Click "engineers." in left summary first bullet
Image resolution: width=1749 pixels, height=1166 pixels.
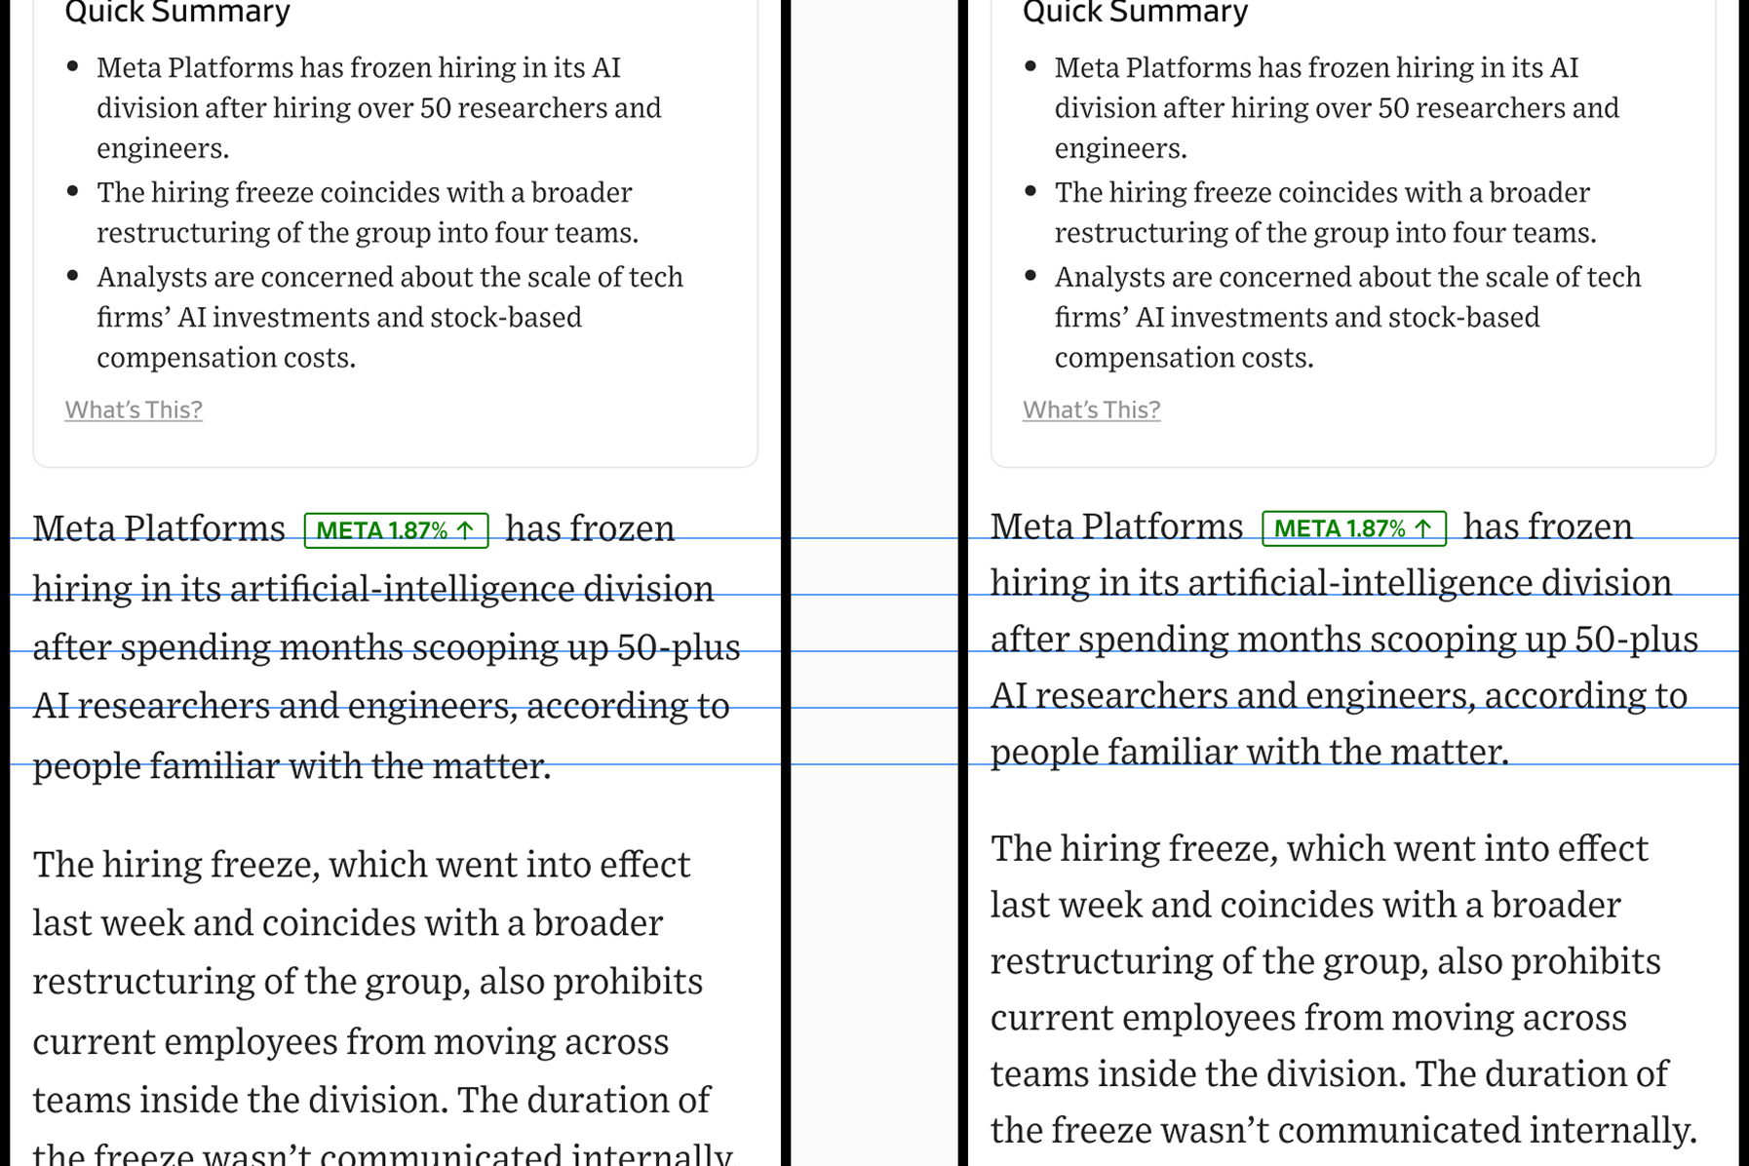point(163,148)
